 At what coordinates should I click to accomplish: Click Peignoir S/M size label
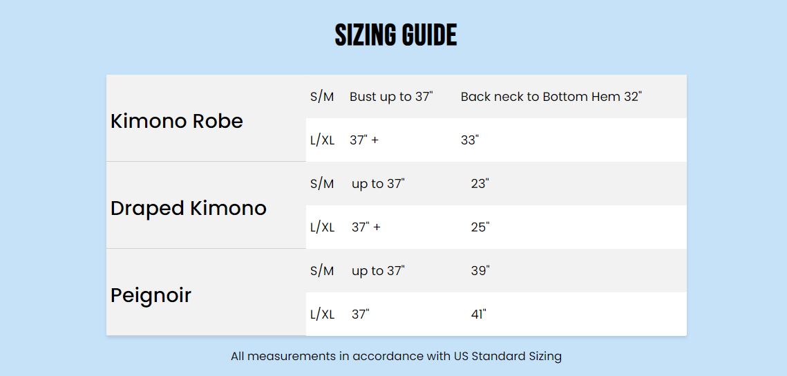coord(322,271)
